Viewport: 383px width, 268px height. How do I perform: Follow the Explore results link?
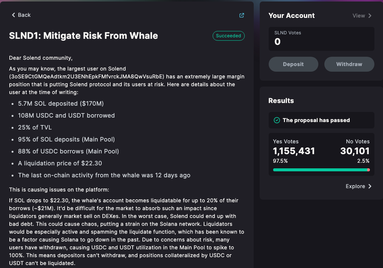coord(355,186)
